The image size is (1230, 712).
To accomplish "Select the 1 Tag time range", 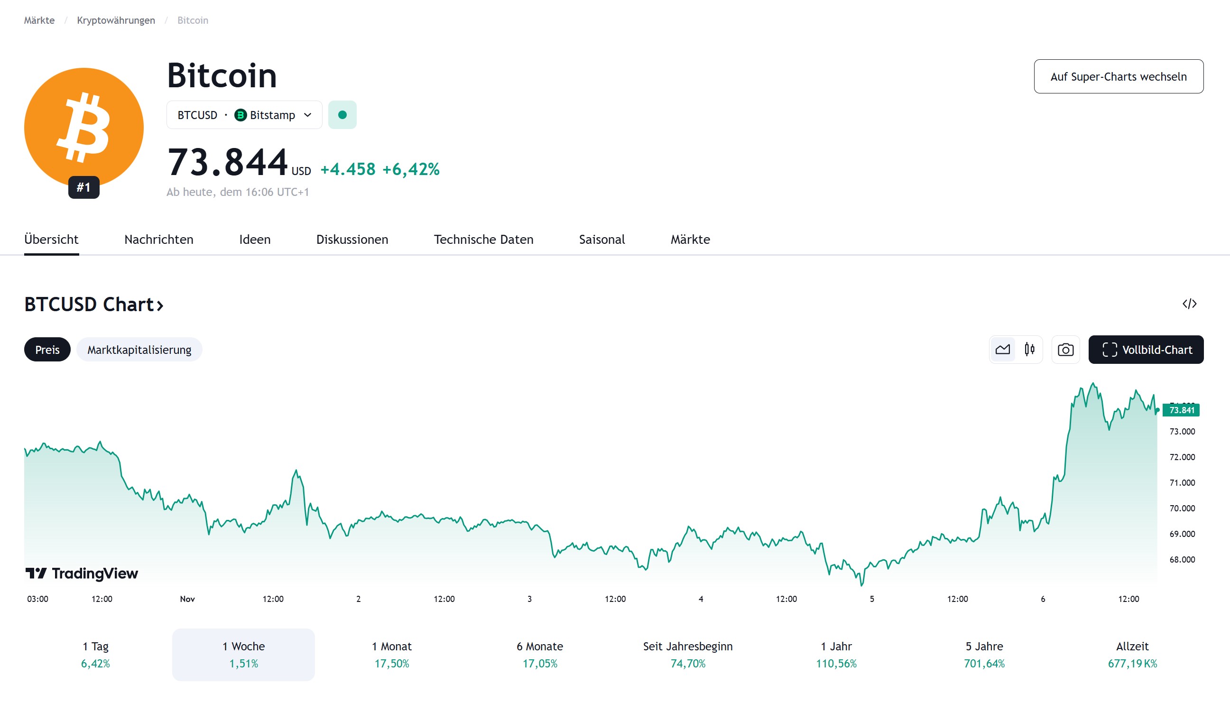I will click(x=96, y=655).
